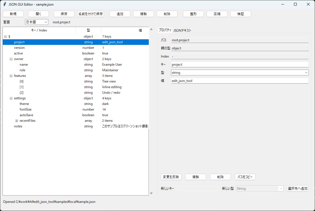The image size is (315, 211).
Task: Select the theme tree row
Action: (76, 104)
